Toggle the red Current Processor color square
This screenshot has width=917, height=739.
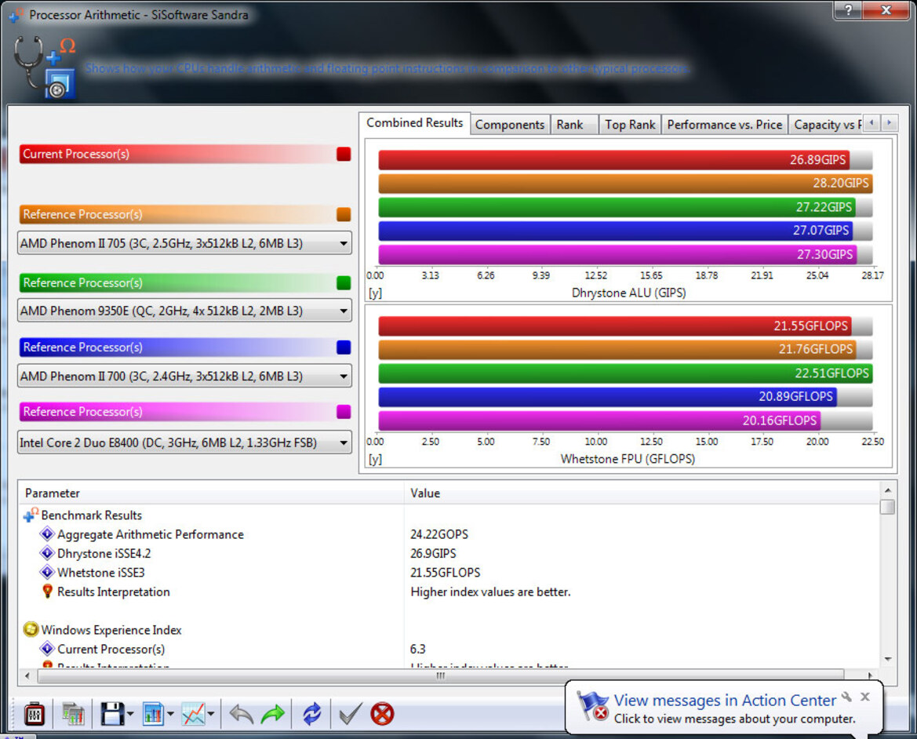tap(344, 154)
